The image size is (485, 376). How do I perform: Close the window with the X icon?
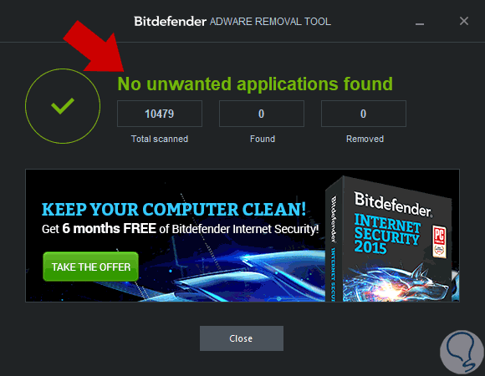[x=463, y=21]
